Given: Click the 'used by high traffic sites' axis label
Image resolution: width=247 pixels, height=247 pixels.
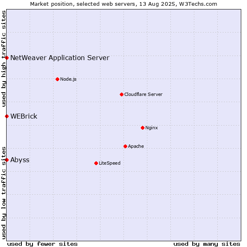Looking at the screenshot, I should pos(4,58).
